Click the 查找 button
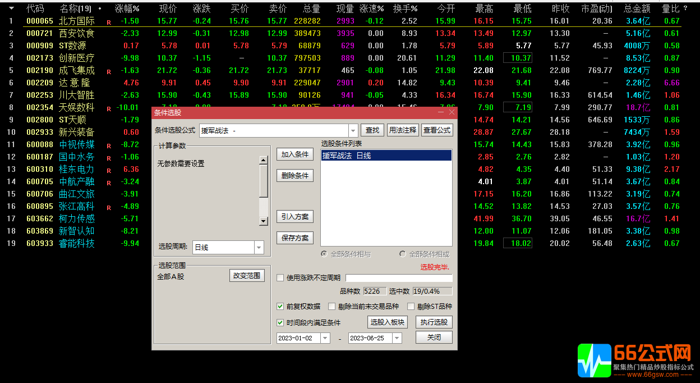 [x=372, y=130]
